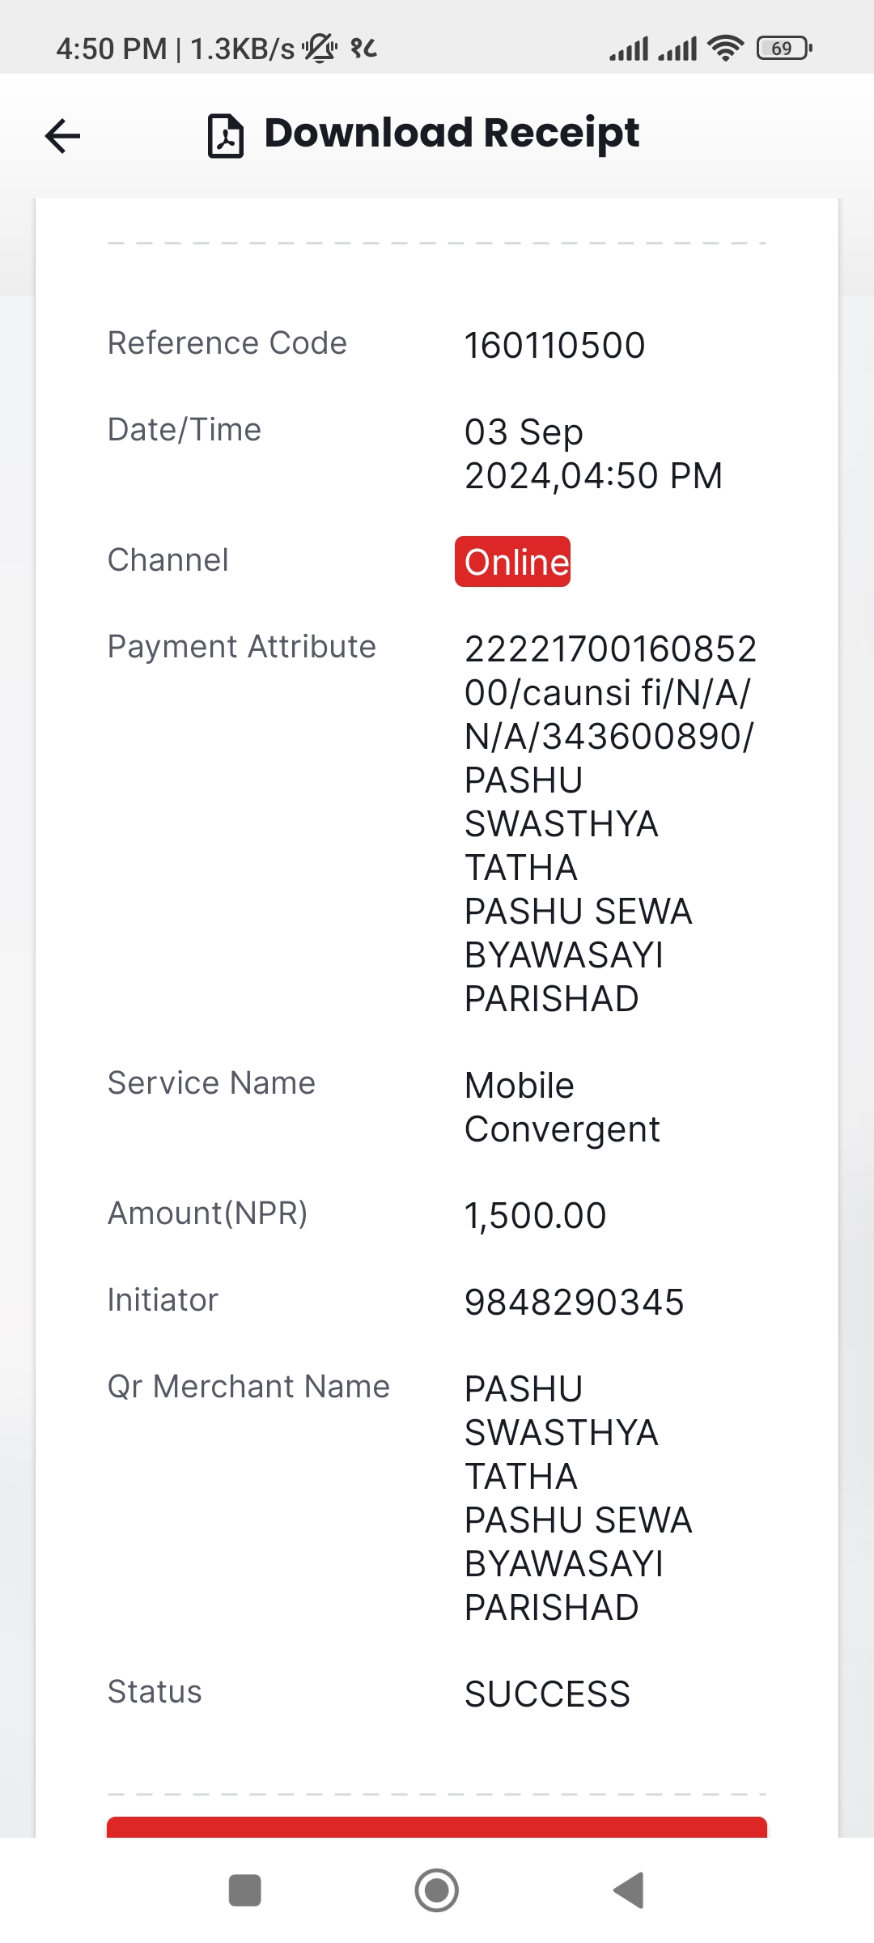Tap the battery indicator icon
This screenshot has width=874, height=1943.
click(784, 49)
